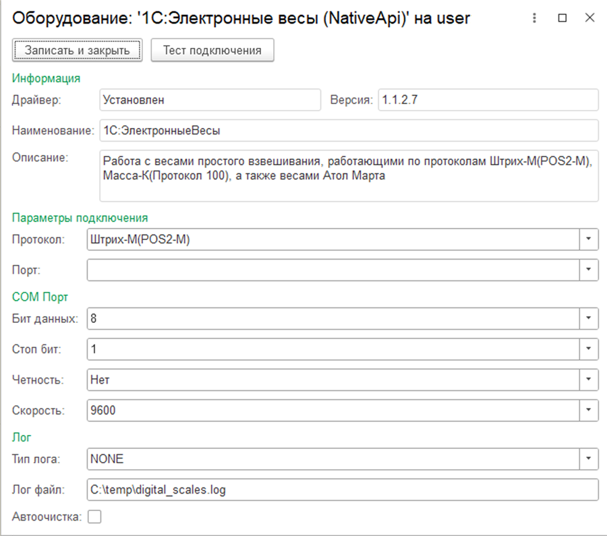607x536 pixels.
Task: Maximize the equipment settings window
Action: [x=562, y=18]
